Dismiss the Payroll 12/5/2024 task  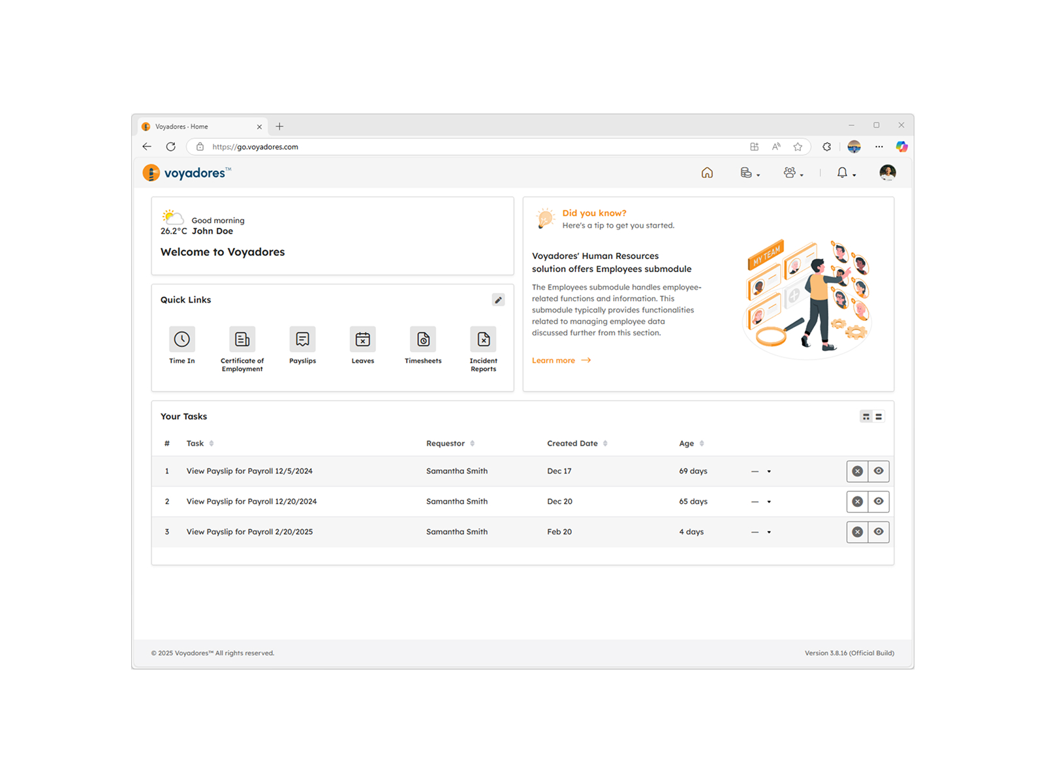(858, 471)
